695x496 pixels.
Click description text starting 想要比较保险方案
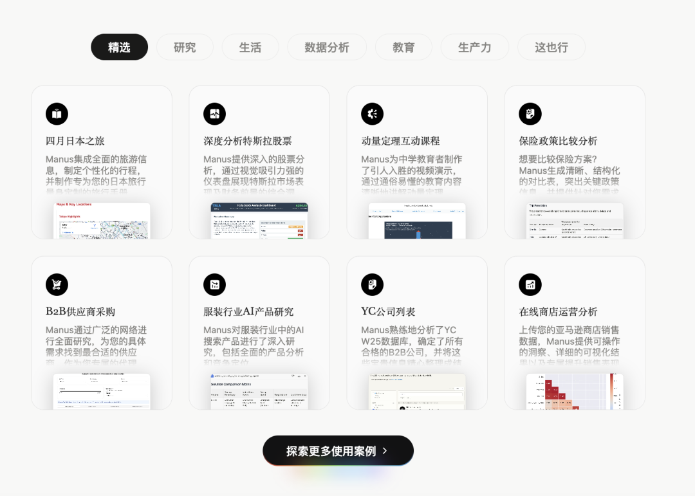[x=570, y=174]
